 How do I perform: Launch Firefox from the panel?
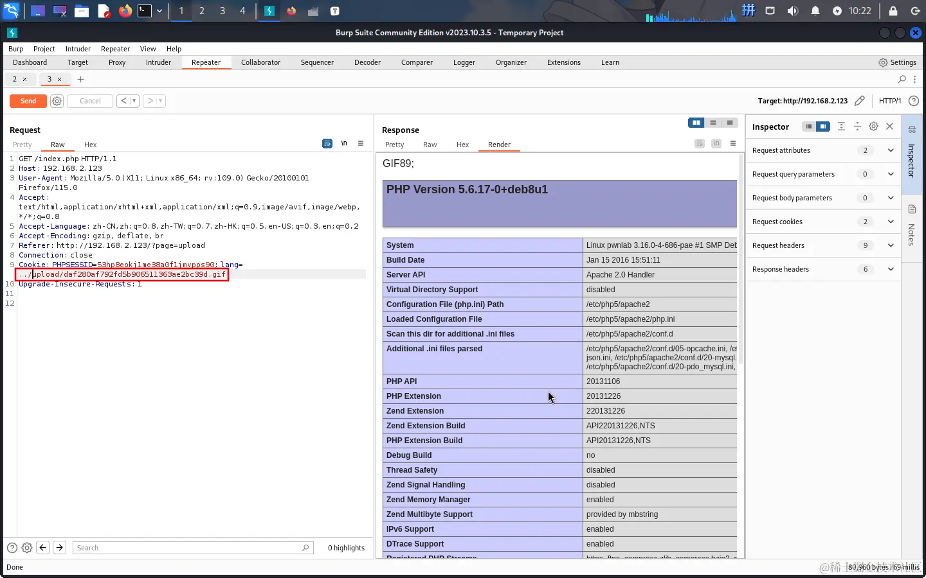pos(125,11)
